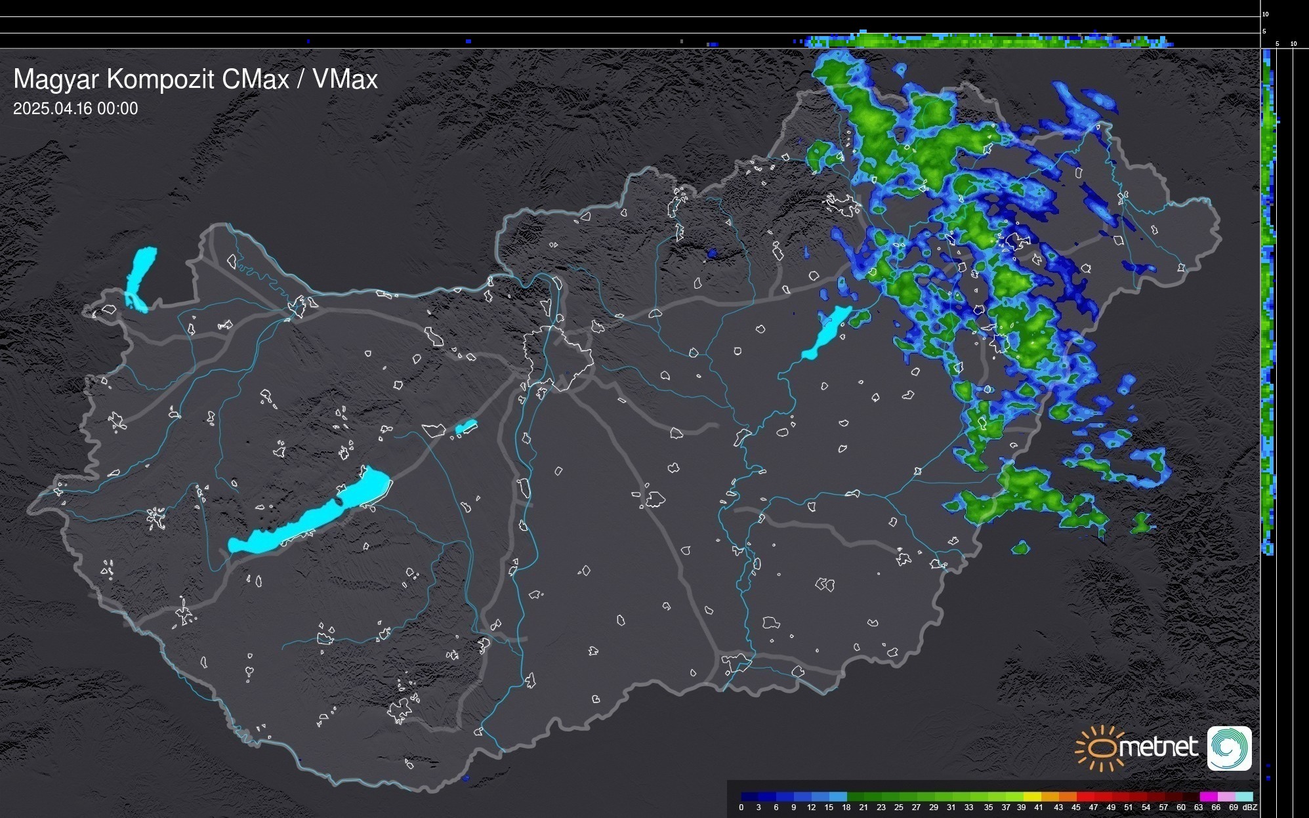Click small Lake Velence northeast of Balaton

tap(466, 427)
